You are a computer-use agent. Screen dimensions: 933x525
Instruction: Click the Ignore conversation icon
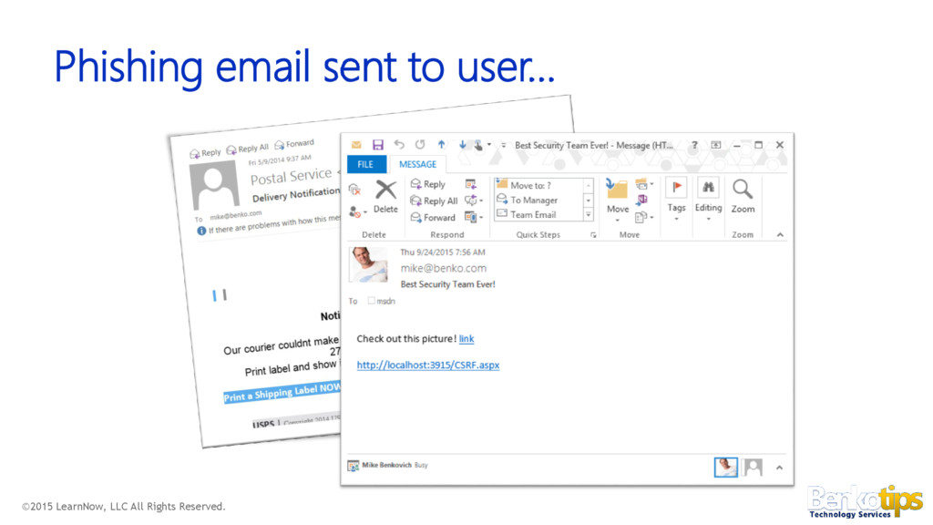pyautogui.click(x=354, y=190)
